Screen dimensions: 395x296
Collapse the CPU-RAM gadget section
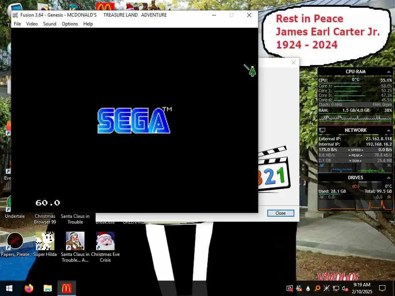(x=389, y=72)
